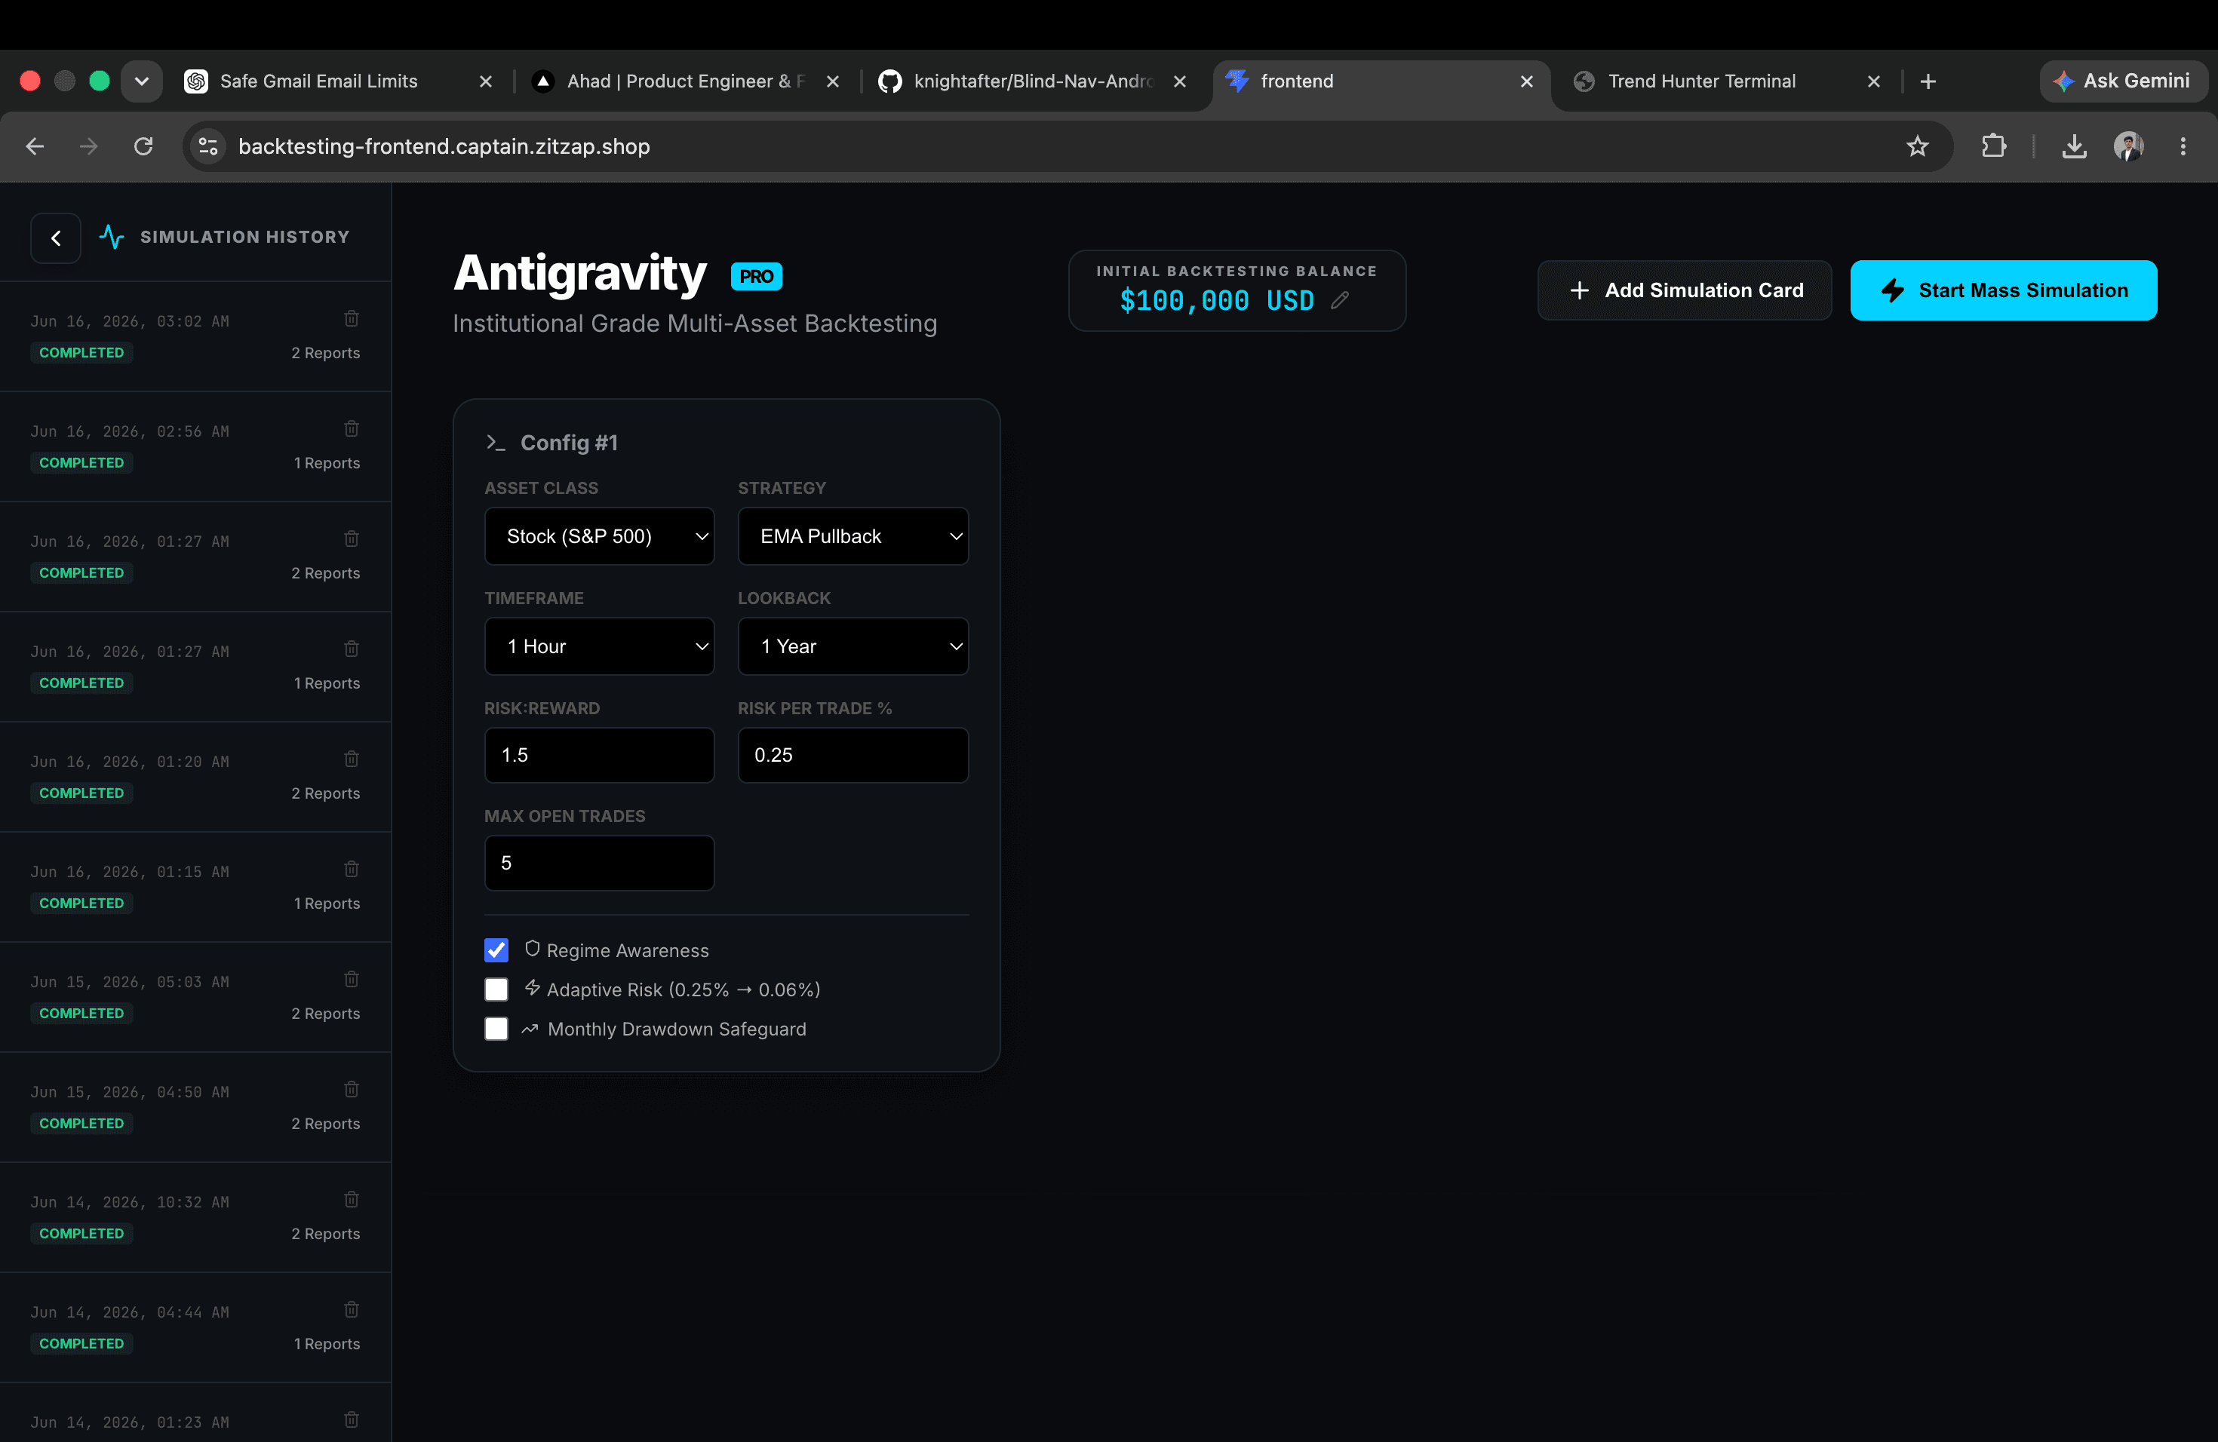This screenshot has height=1442, width=2218.
Task: Close the Safe Gmail Email Limits tab
Action: [x=486, y=82]
